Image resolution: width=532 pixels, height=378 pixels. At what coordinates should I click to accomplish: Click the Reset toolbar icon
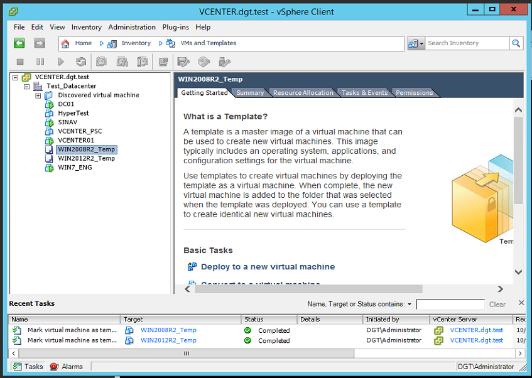pyautogui.click(x=81, y=62)
